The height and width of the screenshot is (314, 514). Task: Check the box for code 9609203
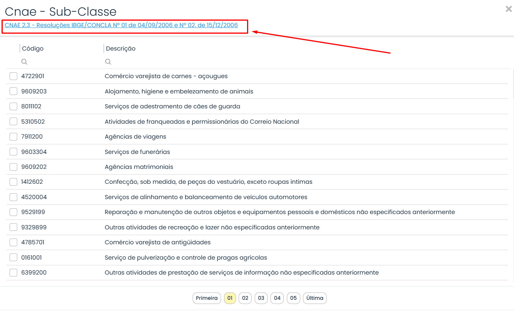[13, 91]
